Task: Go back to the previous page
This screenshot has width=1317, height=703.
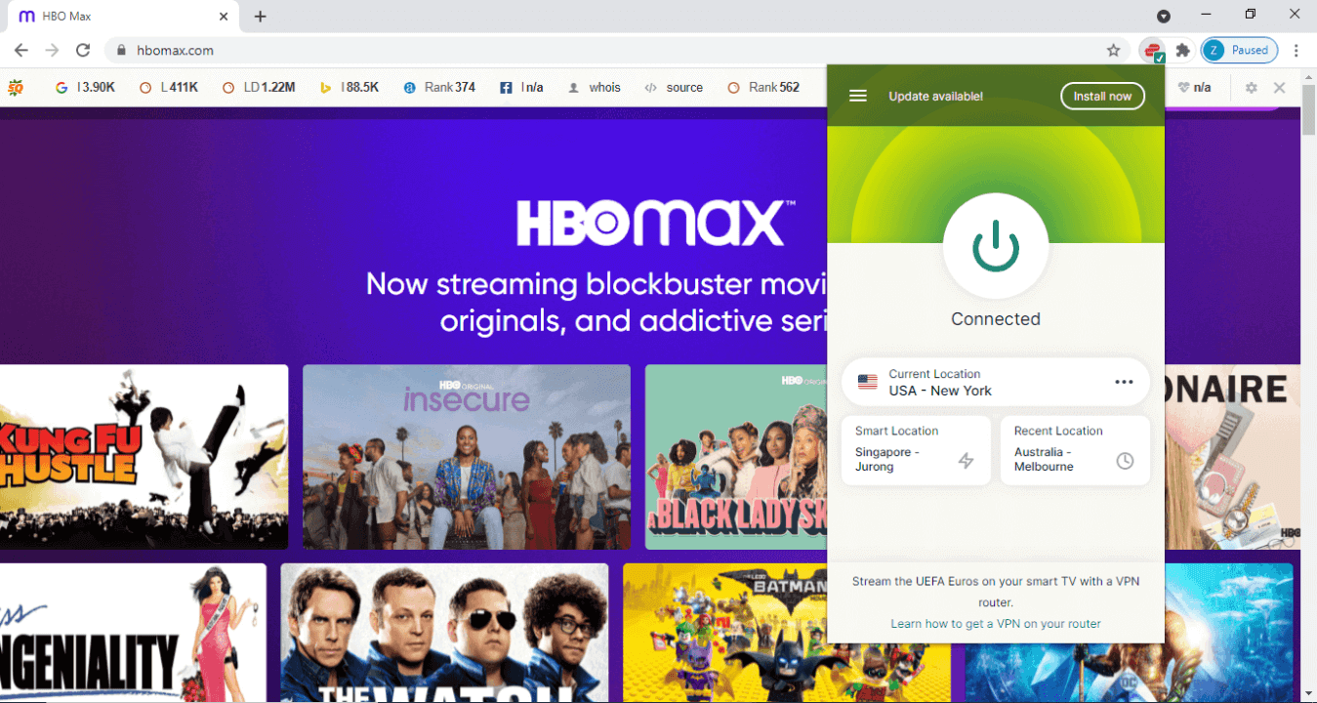Action: 21,50
